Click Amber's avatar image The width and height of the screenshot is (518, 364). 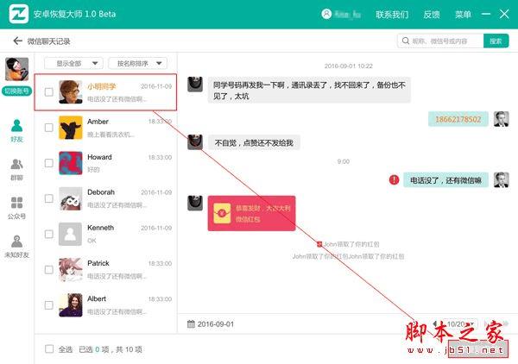click(71, 128)
